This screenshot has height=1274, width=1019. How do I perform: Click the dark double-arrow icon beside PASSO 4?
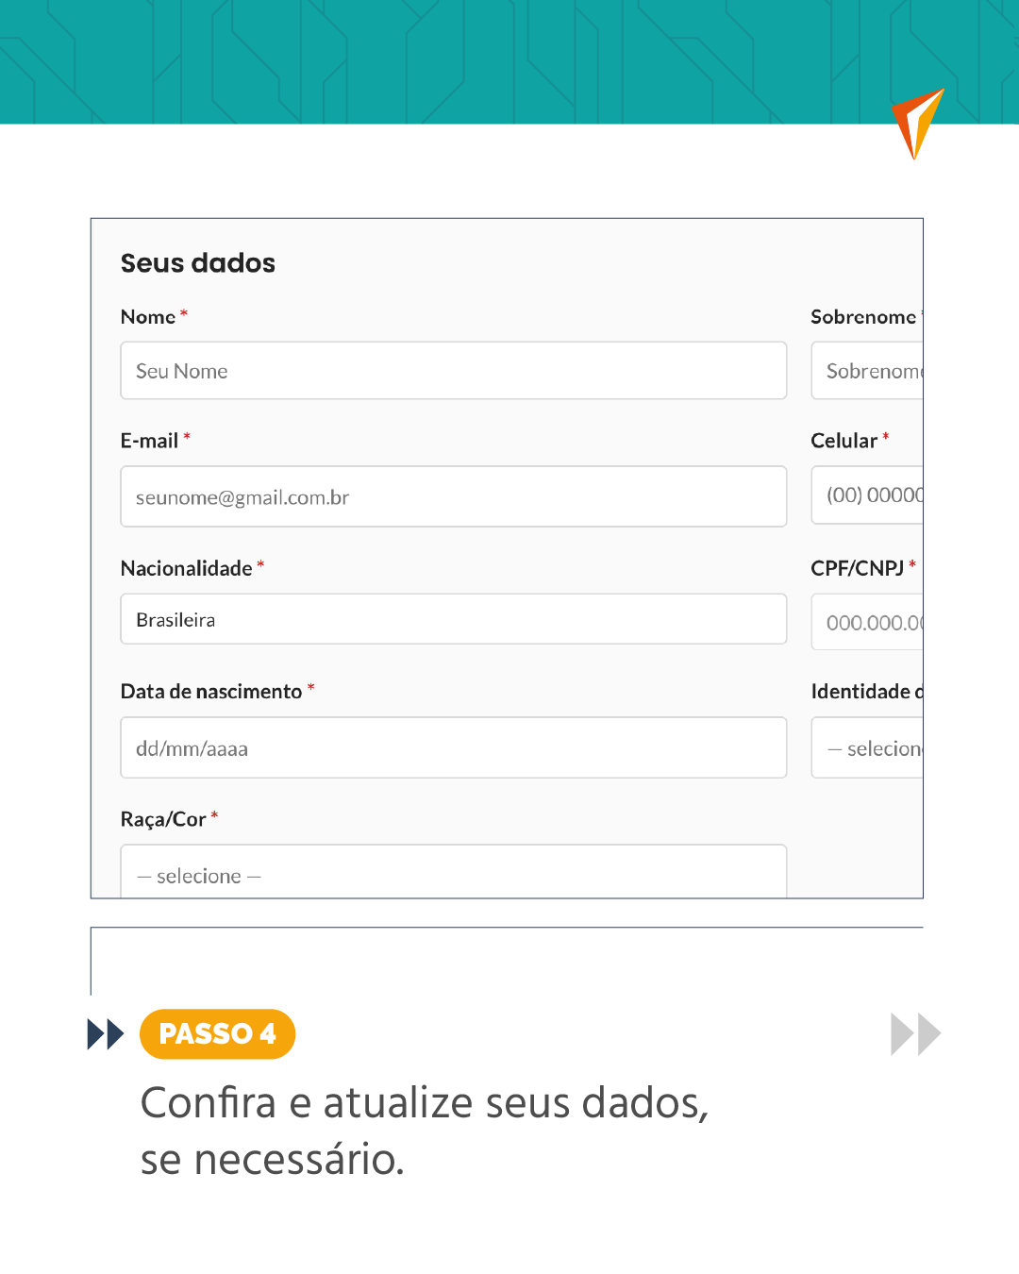click(x=105, y=1034)
